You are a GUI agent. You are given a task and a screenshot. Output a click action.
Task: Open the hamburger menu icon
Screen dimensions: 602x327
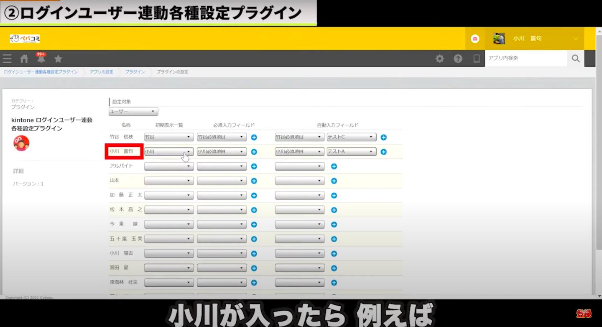pyautogui.click(x=7, y=59)
